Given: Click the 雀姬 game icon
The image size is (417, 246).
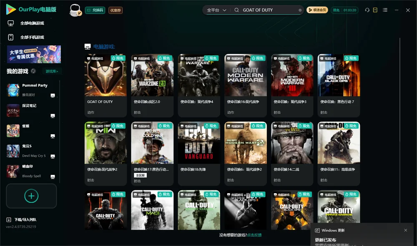Looking at the screenshot, I should 13,131.
